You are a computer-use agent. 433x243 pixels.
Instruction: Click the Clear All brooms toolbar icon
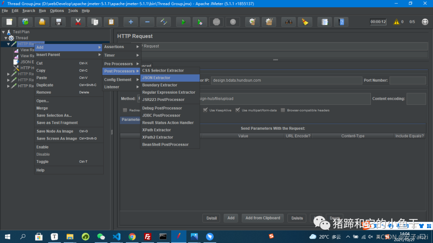pyautogui.click(x=269, y=22)
